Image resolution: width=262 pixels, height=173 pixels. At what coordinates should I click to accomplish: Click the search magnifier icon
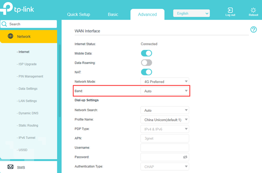point(4,24)
